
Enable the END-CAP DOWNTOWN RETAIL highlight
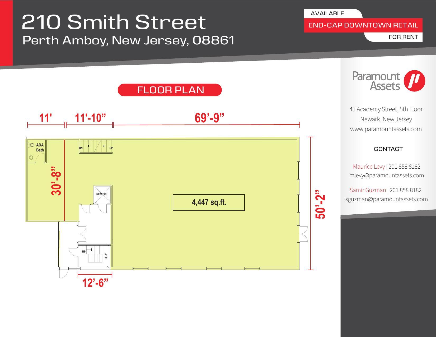click(x=363, y=25)
